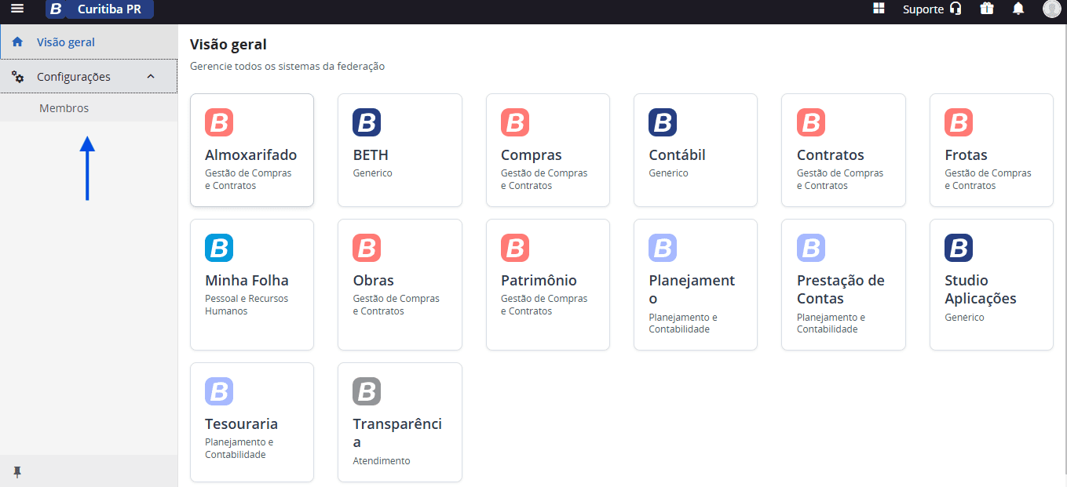Select the Frotas card

click(x=992, y=151)
